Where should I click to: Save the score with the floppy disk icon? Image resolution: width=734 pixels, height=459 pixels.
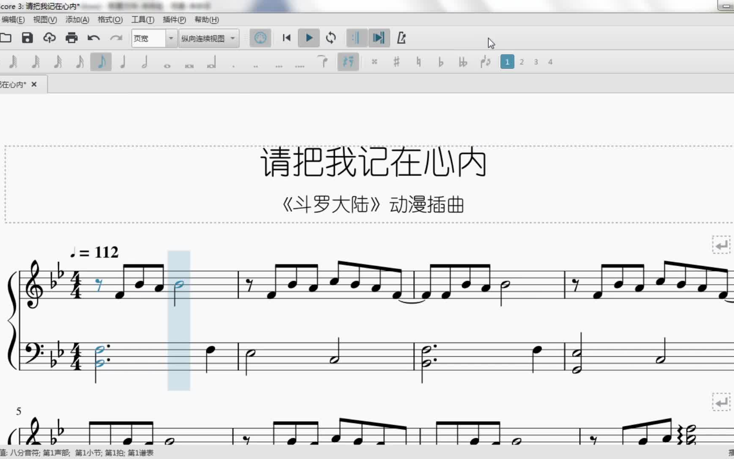click(28, 38)
